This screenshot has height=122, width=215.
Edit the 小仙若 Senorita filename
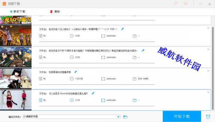(93, 93)
